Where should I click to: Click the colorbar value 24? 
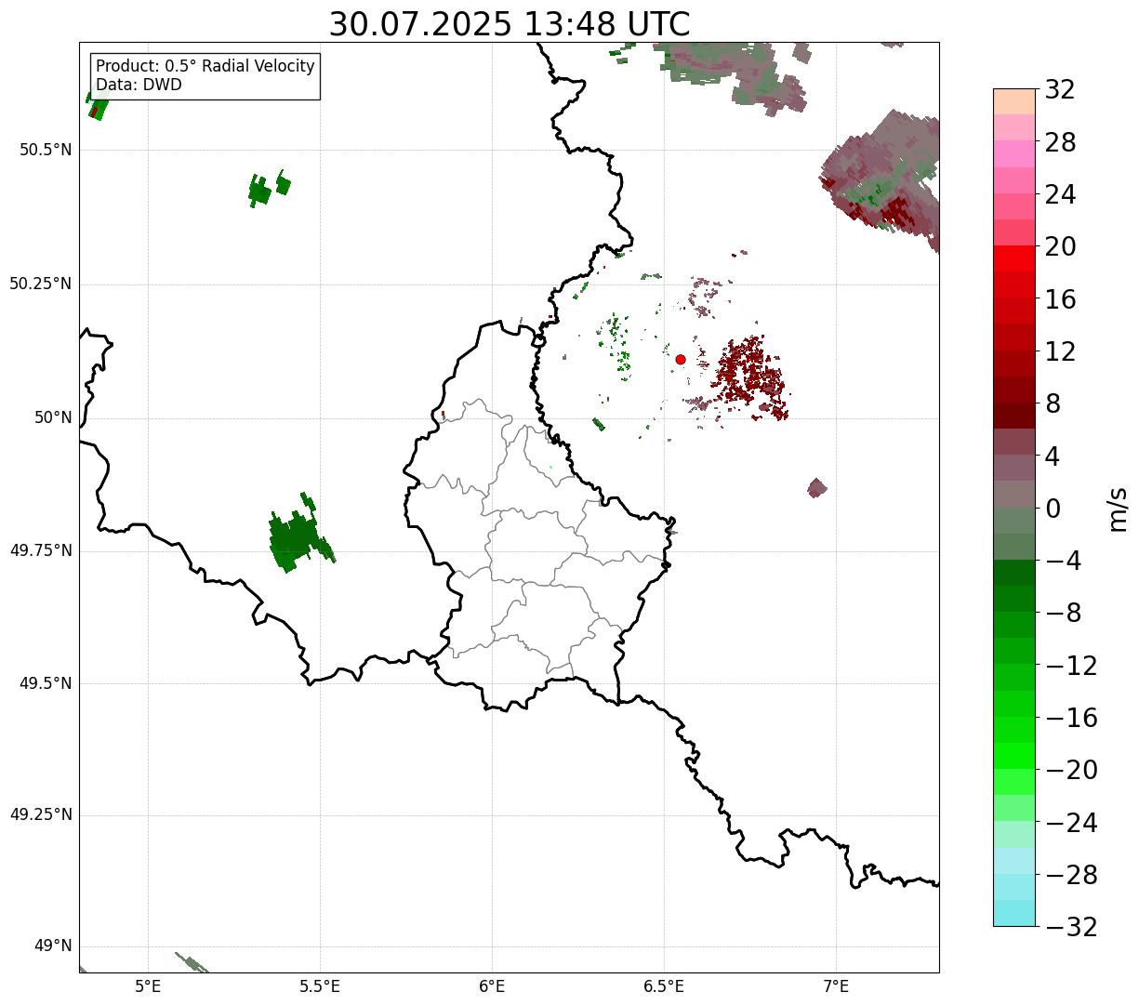click(x=1060, y=194)
